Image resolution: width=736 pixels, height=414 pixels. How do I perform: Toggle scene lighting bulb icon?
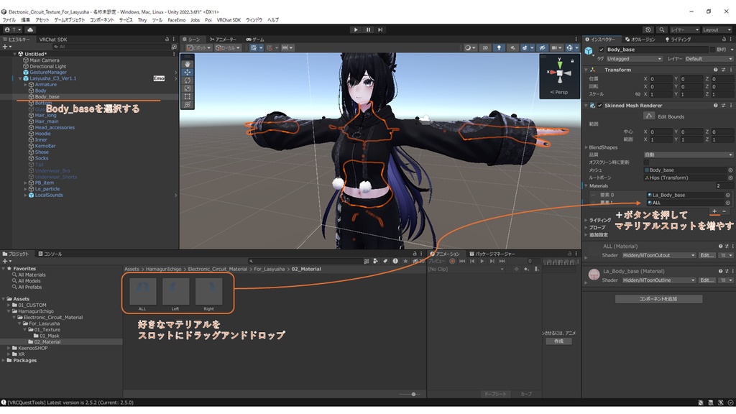[499, 47]
